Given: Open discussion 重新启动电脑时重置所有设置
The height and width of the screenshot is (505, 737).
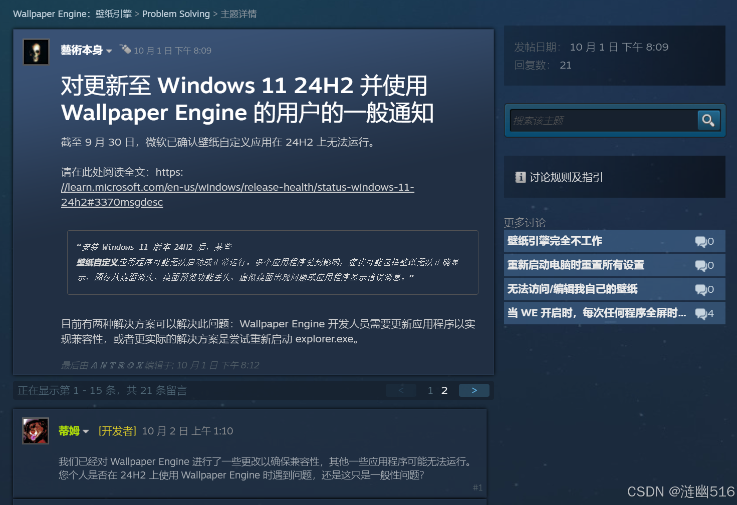Looking at the screenshot, I should coord(576,265).
